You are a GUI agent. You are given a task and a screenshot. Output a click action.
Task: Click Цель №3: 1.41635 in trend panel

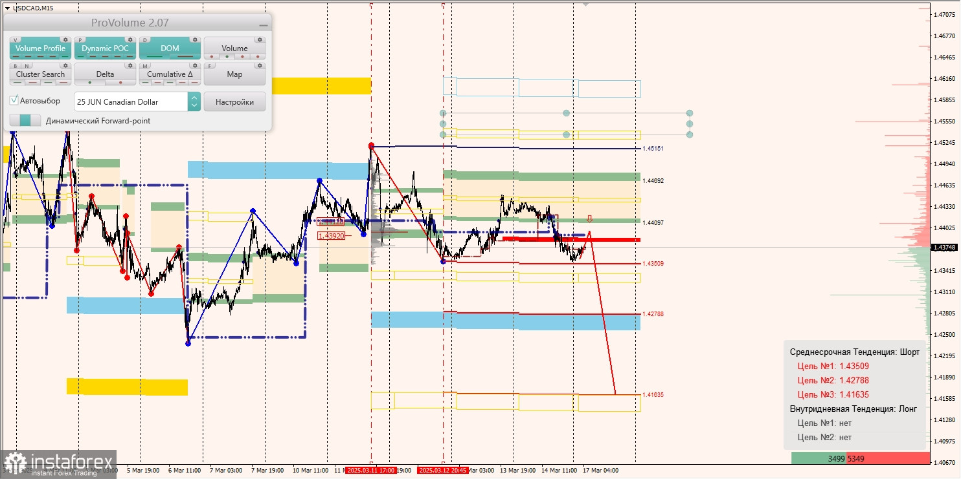pyautogui.click(x=832, y=394)
